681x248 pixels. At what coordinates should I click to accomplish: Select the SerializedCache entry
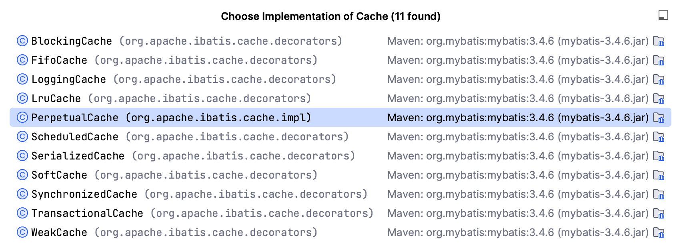pyautogui.click(x=78, y=156)
